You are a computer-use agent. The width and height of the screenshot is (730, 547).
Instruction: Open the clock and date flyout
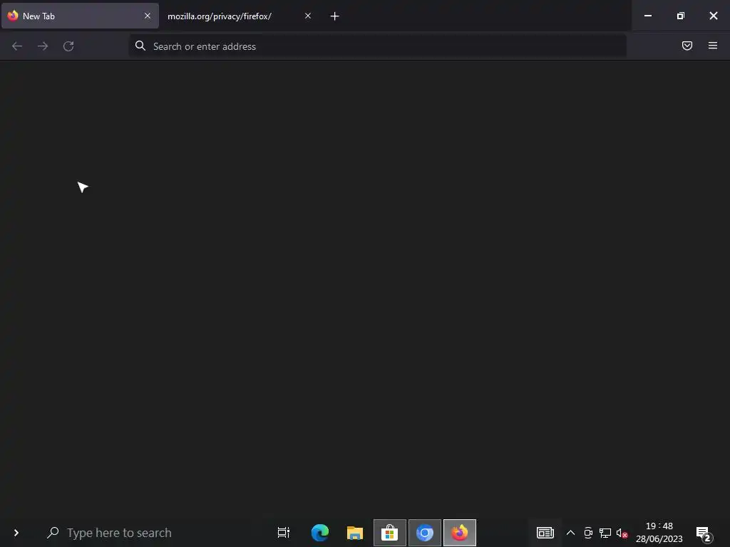659,533
